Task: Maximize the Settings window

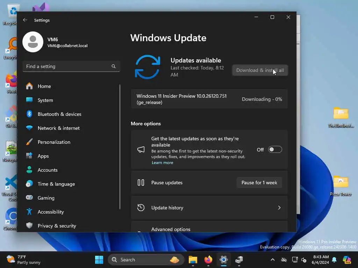Action: pyautogui.click(x=272, y=17)
